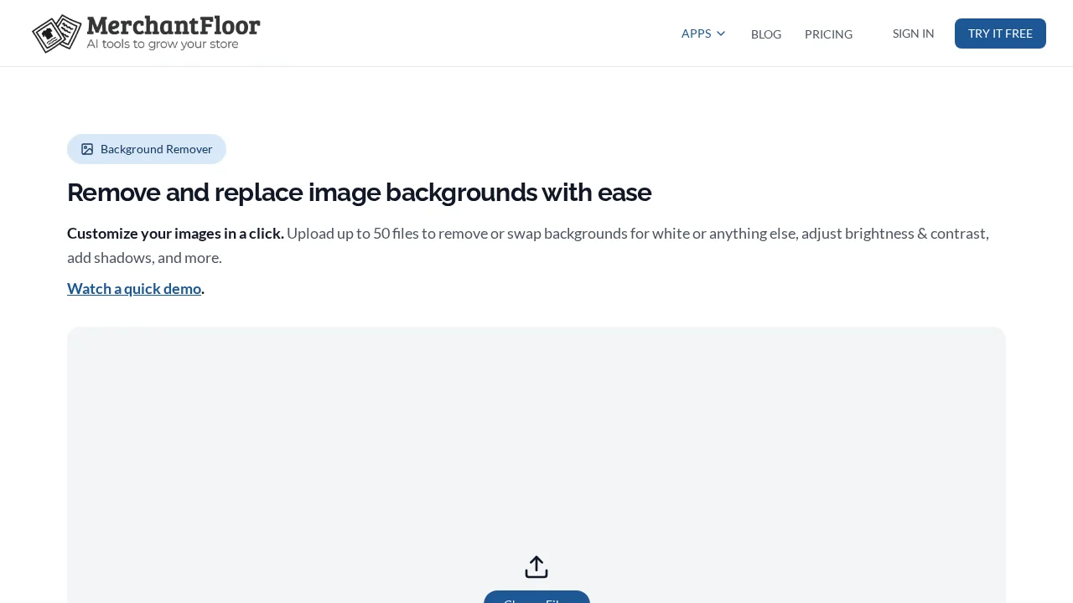Viewport: 1073px width, 603px height.
Task: Expand the APPS navigation dropdown
Action: (703, 33)
